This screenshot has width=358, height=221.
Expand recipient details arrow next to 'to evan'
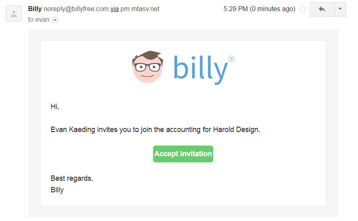pyautogui.click(x=55, y=20)
